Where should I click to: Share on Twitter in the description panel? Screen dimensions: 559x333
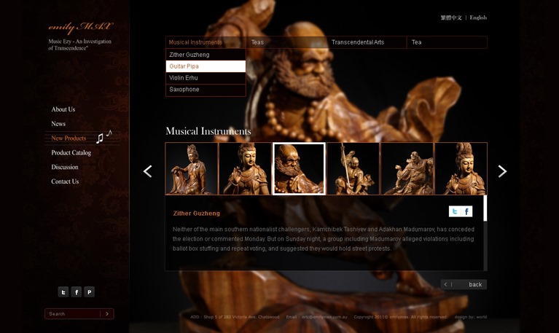click(455, 211)
